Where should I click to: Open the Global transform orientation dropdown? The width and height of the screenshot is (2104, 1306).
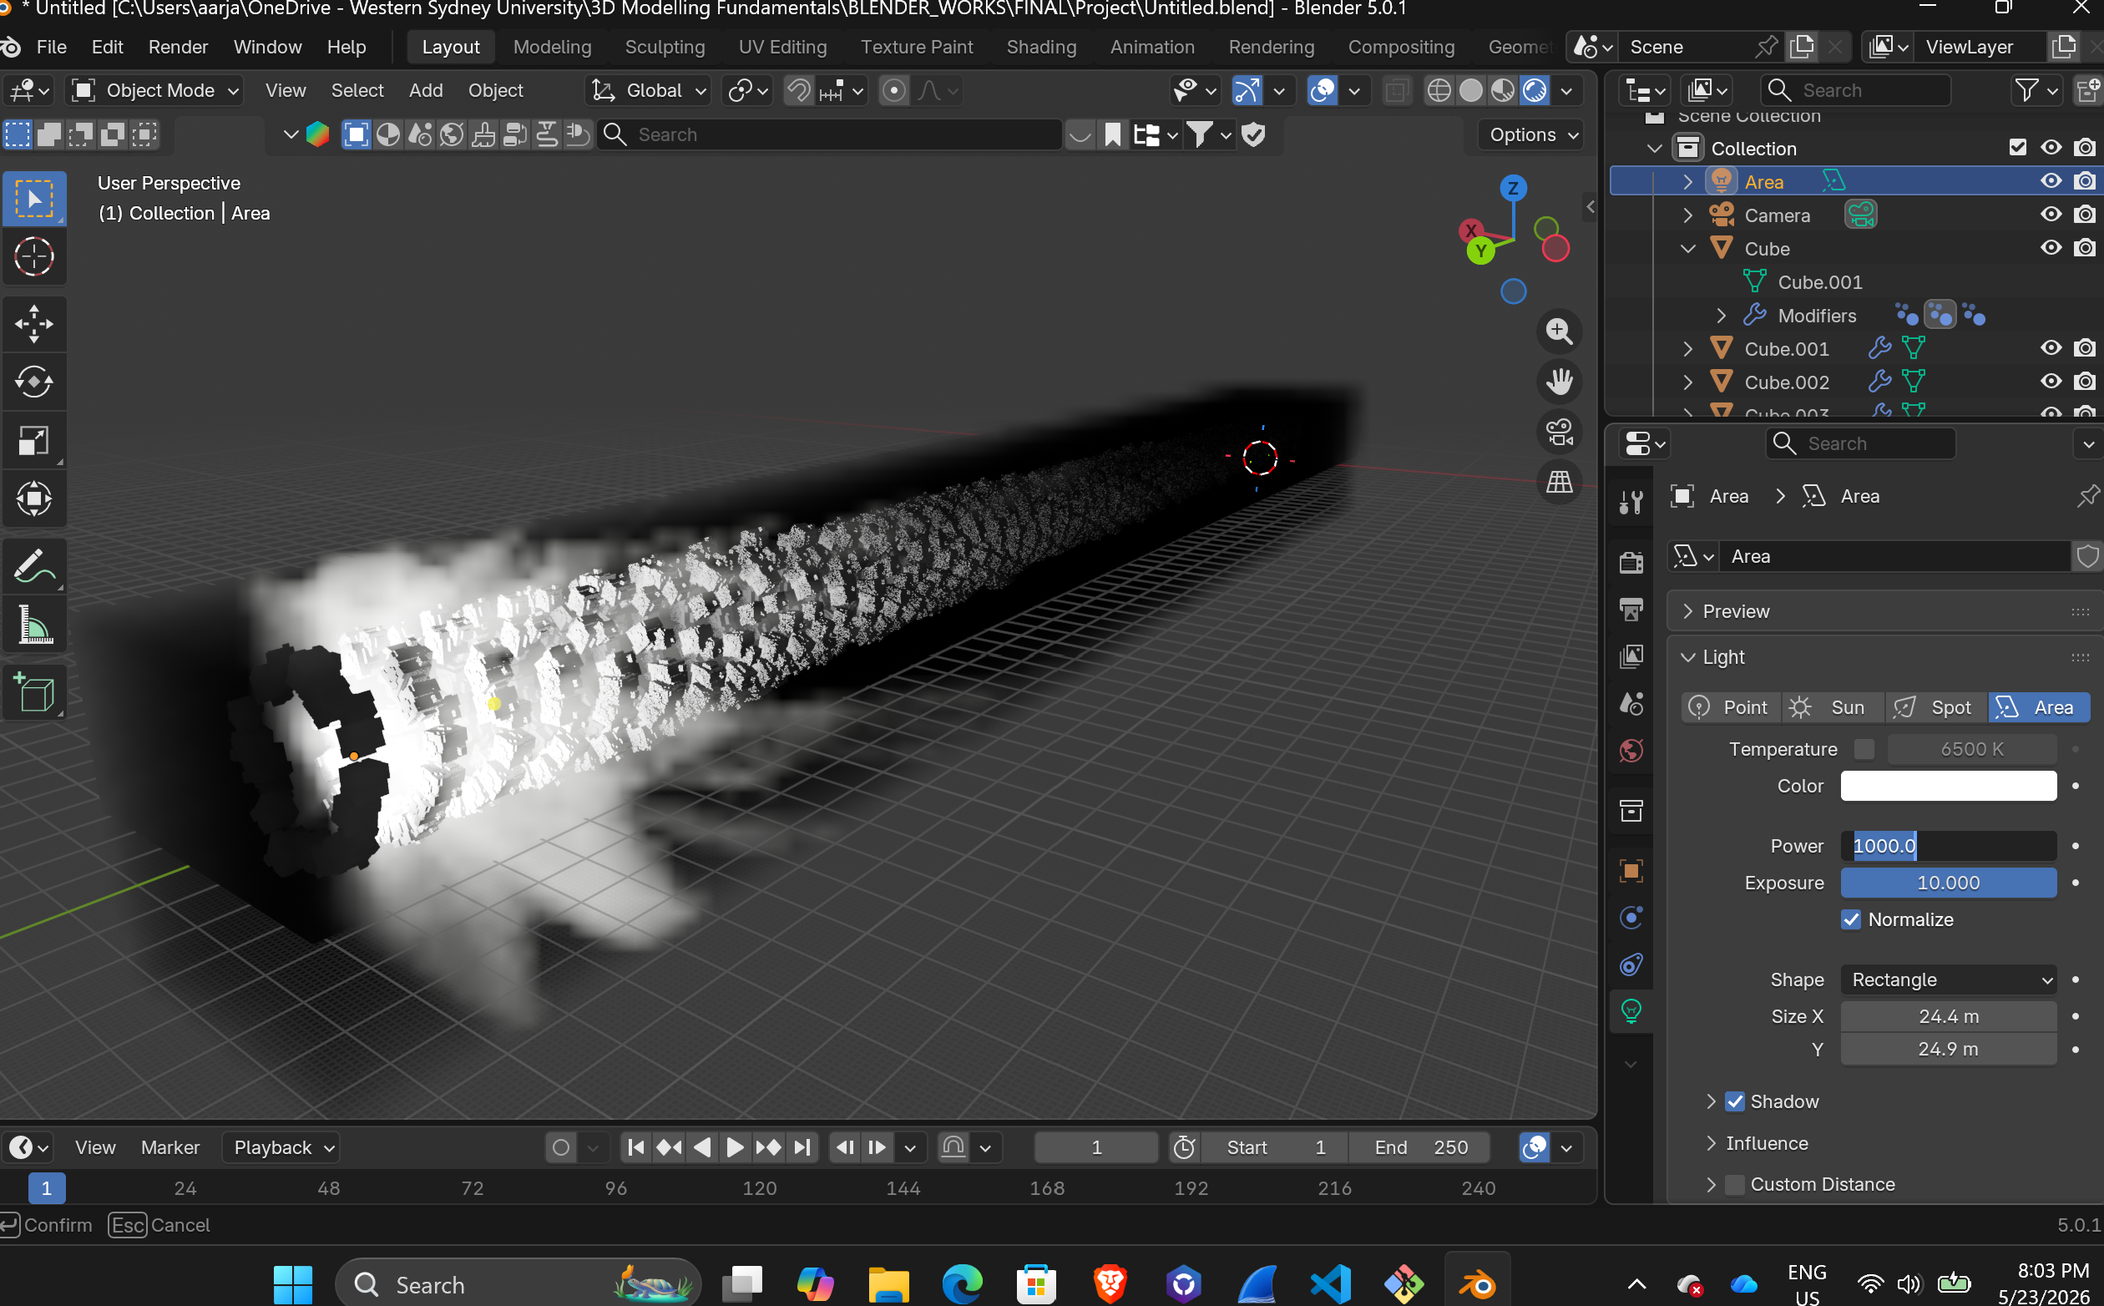pyautogui.click(x=649, y=91)
